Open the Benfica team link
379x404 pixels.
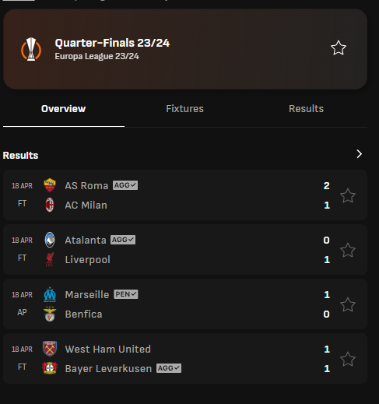(83, 314)
